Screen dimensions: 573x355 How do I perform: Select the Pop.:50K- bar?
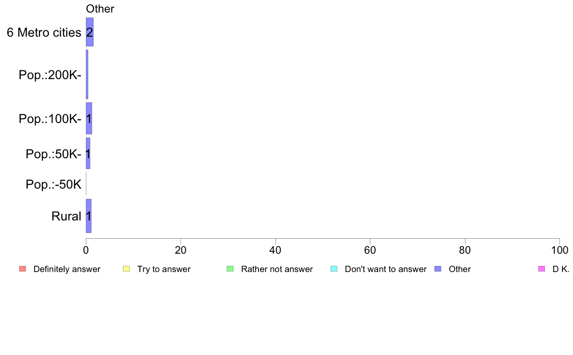click(x=88, y=153)
